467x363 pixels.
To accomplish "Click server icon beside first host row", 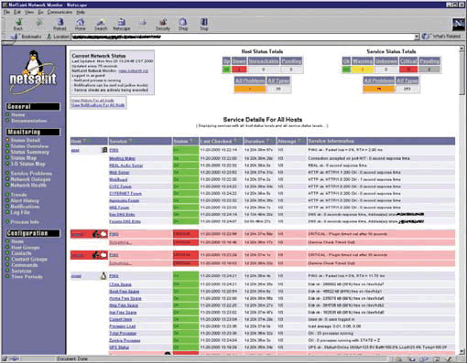I will click(x=104, y=150).
